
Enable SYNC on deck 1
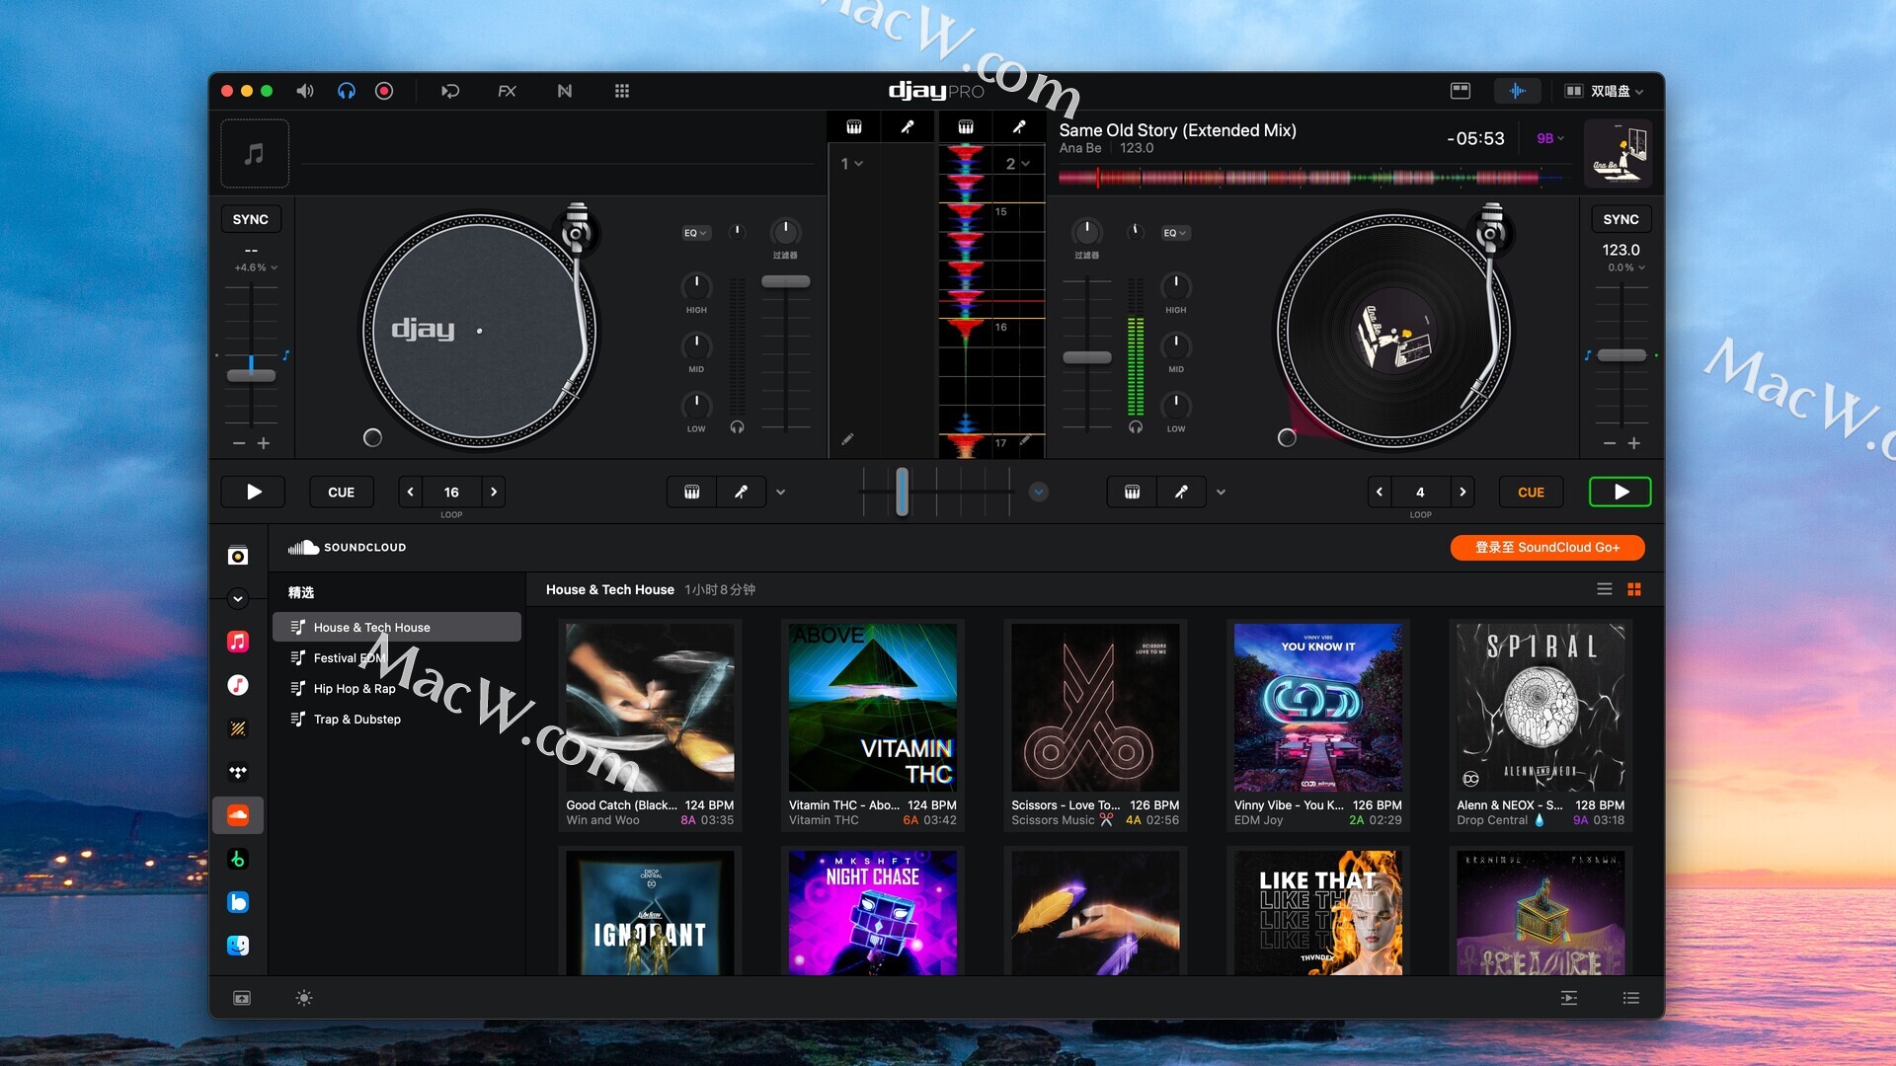(251, 219)
